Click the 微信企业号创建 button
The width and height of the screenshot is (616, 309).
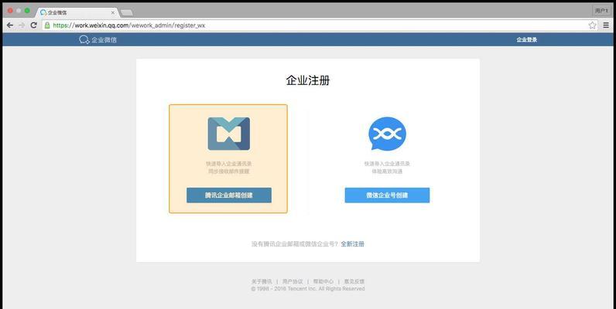388,195
